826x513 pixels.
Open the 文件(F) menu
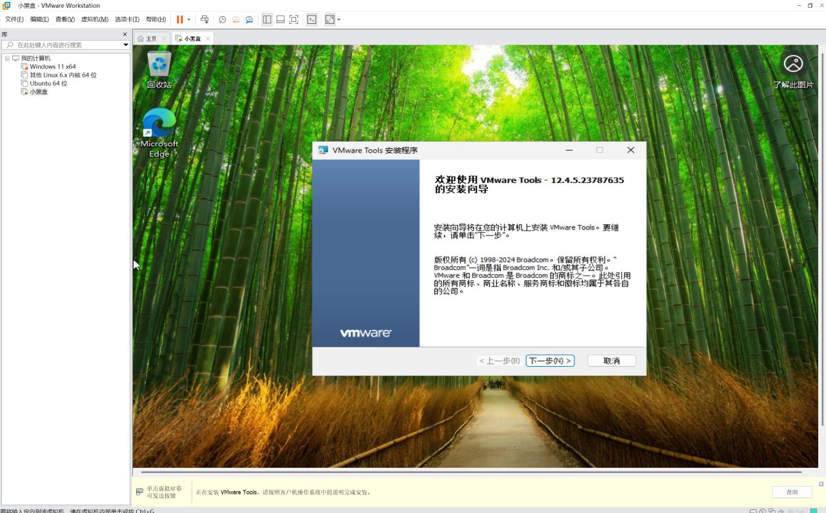click(14, 19)
